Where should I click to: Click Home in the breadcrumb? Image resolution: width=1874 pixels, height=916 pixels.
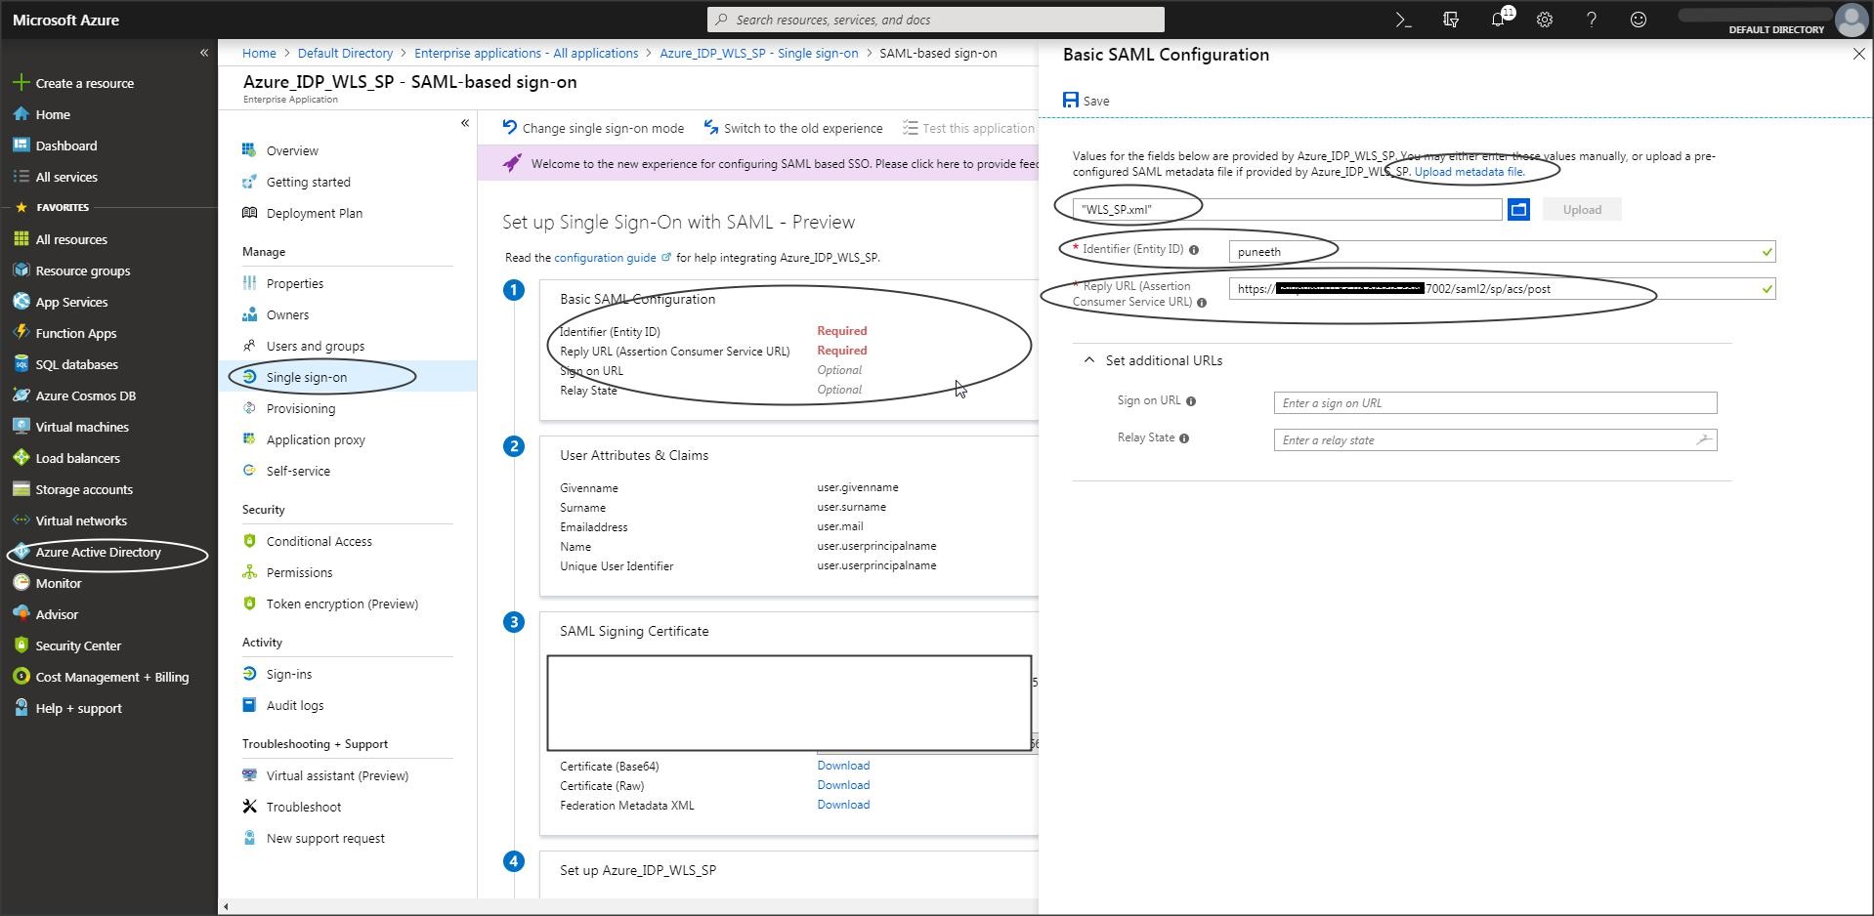259,54
